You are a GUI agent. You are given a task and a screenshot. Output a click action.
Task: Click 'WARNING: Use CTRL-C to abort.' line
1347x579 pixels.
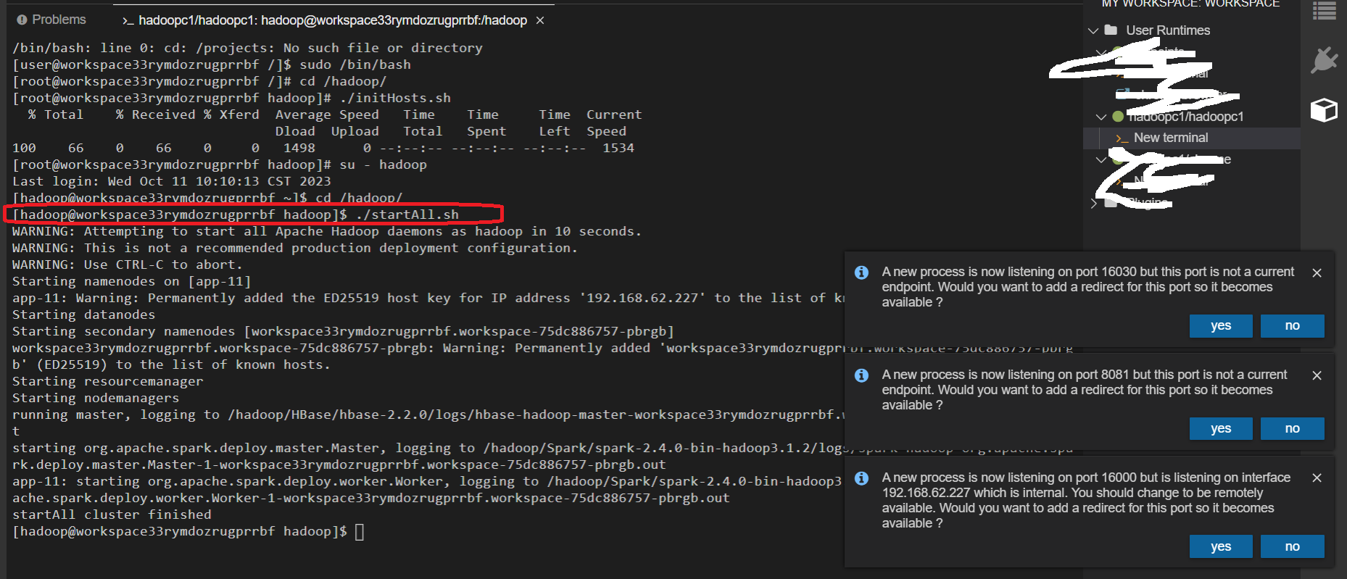[128, 264]
